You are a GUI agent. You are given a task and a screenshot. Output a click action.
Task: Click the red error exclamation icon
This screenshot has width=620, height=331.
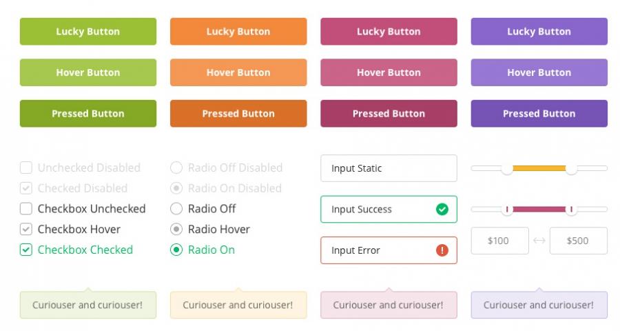point(442,250)
